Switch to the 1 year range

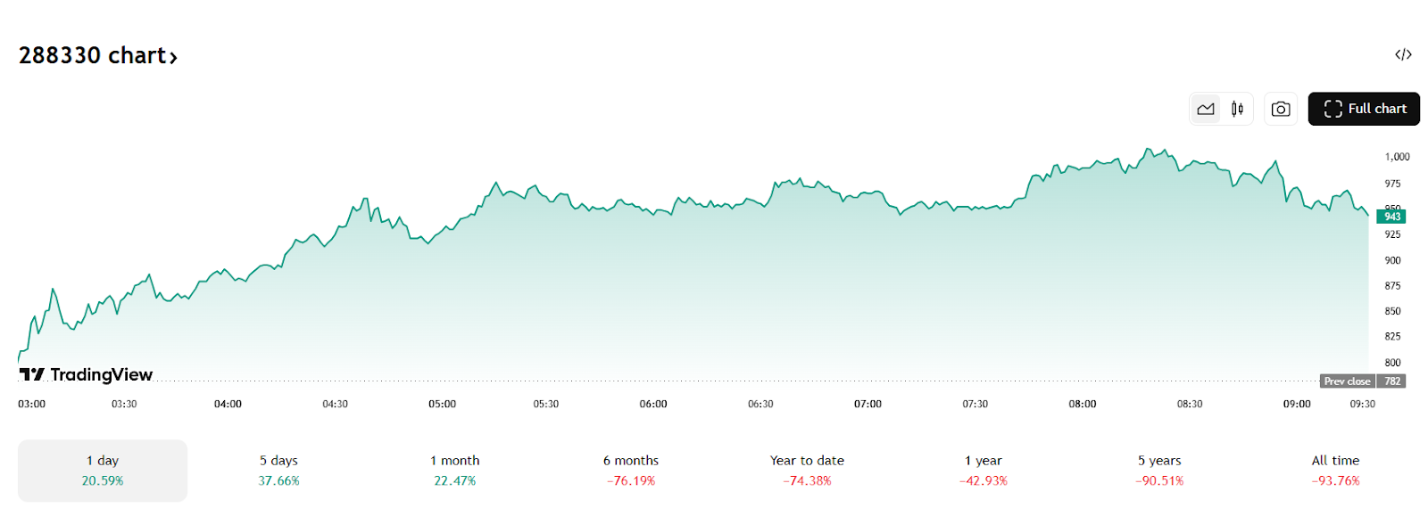(984, 471)
